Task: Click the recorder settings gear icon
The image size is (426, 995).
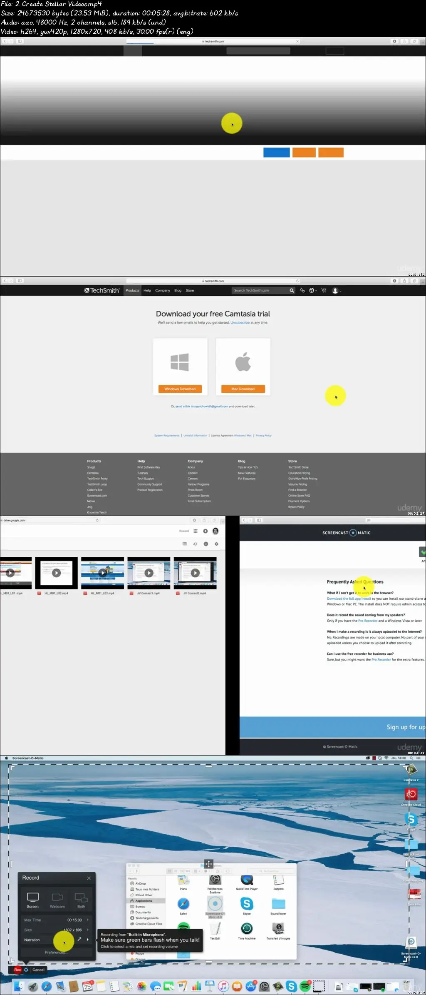Action: 26,970
